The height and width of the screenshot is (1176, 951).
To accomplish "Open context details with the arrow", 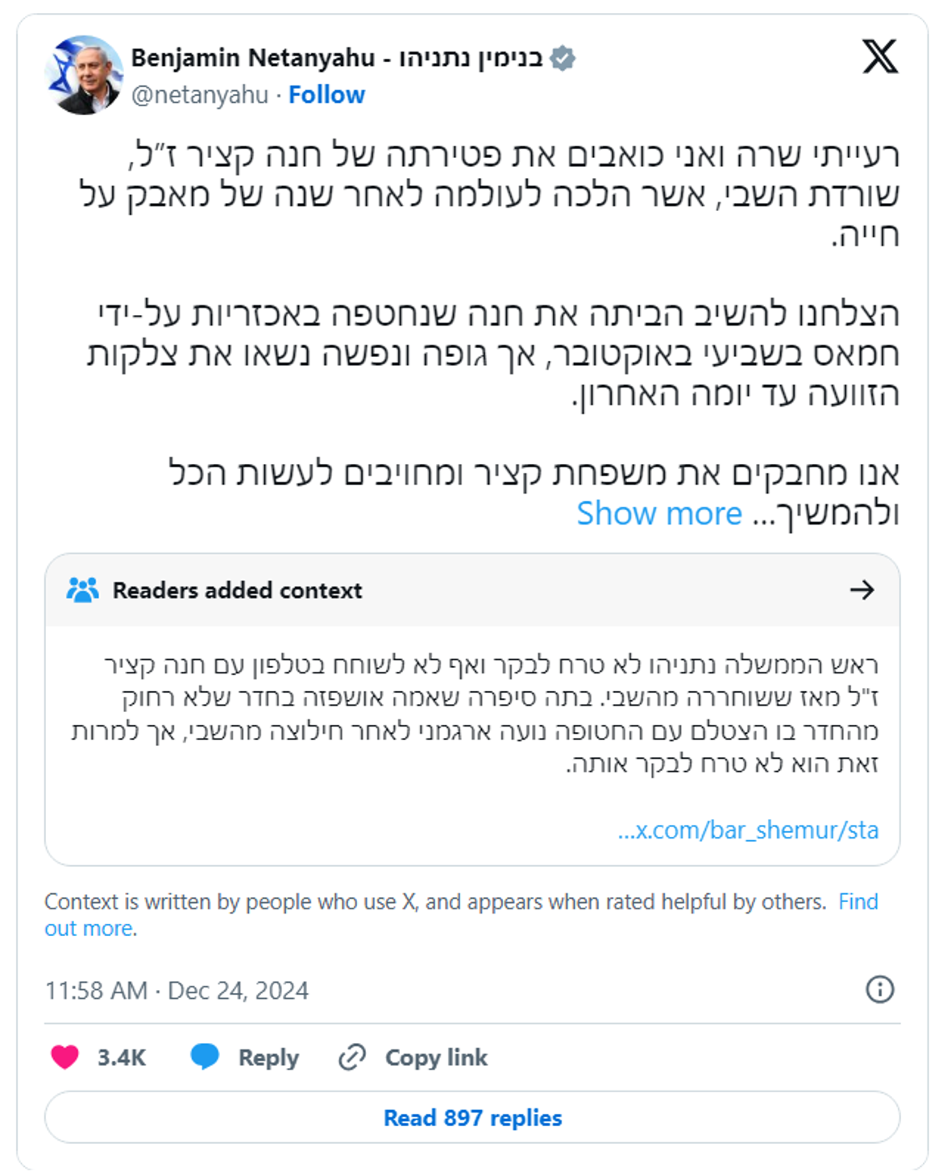I will click(862, 590).
